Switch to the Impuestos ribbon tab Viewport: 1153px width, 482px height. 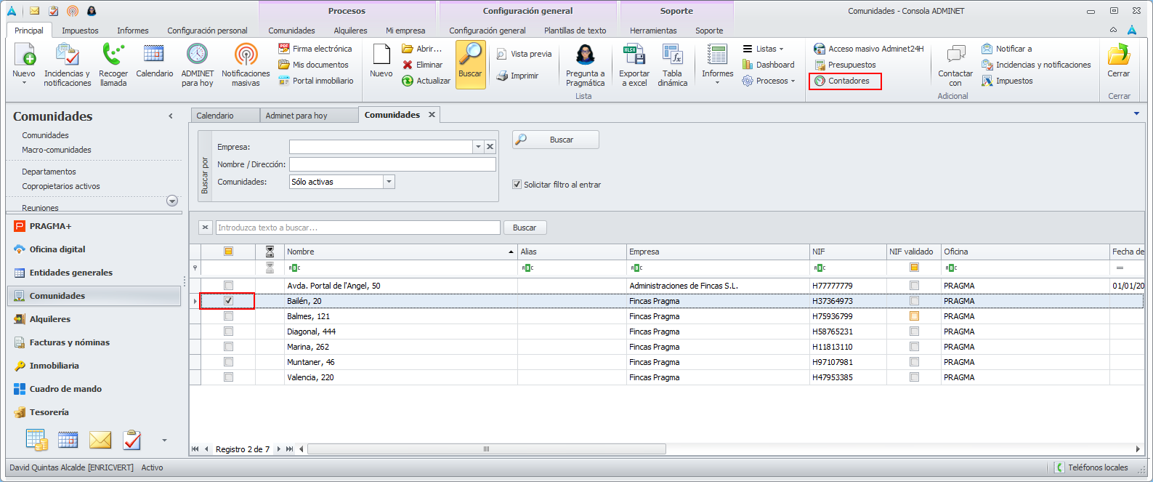click(x=80, y=31)
